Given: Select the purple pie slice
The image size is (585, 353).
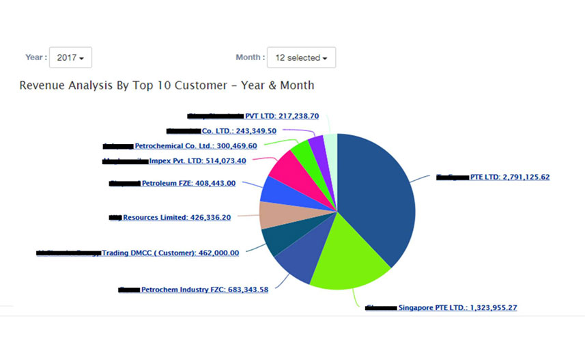Looking at the screenshot, I should tap(317, 145).
